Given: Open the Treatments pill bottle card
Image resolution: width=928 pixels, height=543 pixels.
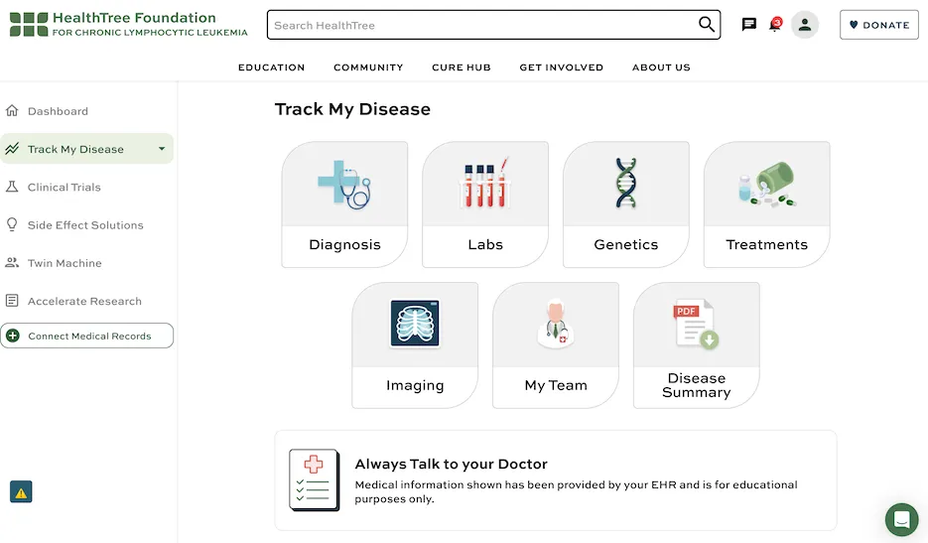Looking at the screenshot, I should (x=767, y=204).
